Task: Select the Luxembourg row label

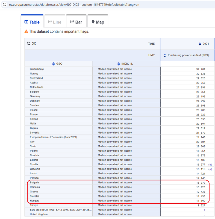Action: click(37, 69)
